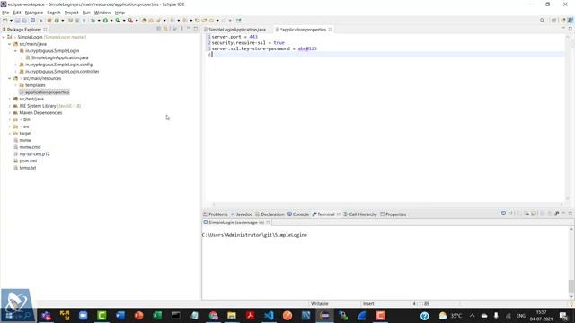
Task: Select the mvnw.cmd file
Action: 30,147
